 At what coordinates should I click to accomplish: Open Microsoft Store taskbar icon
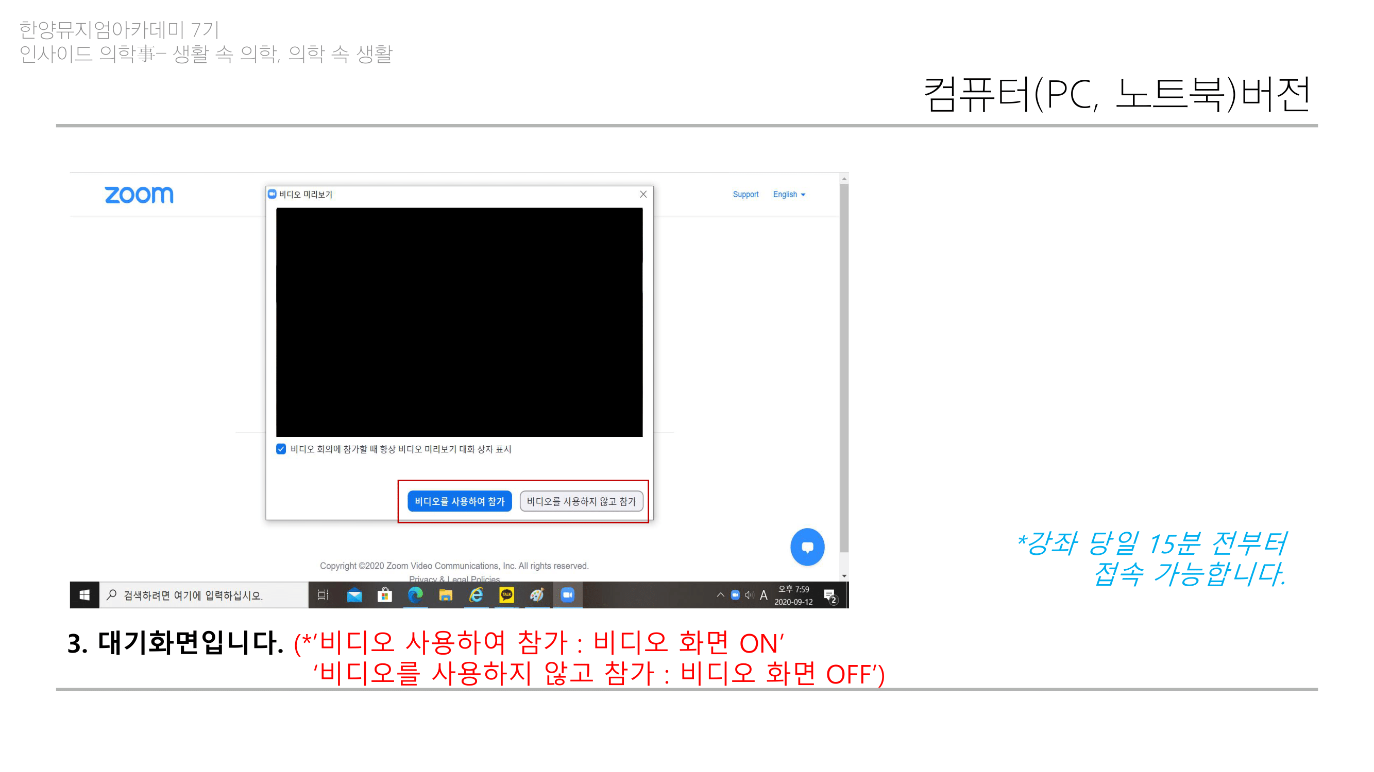tap(384, 595)
